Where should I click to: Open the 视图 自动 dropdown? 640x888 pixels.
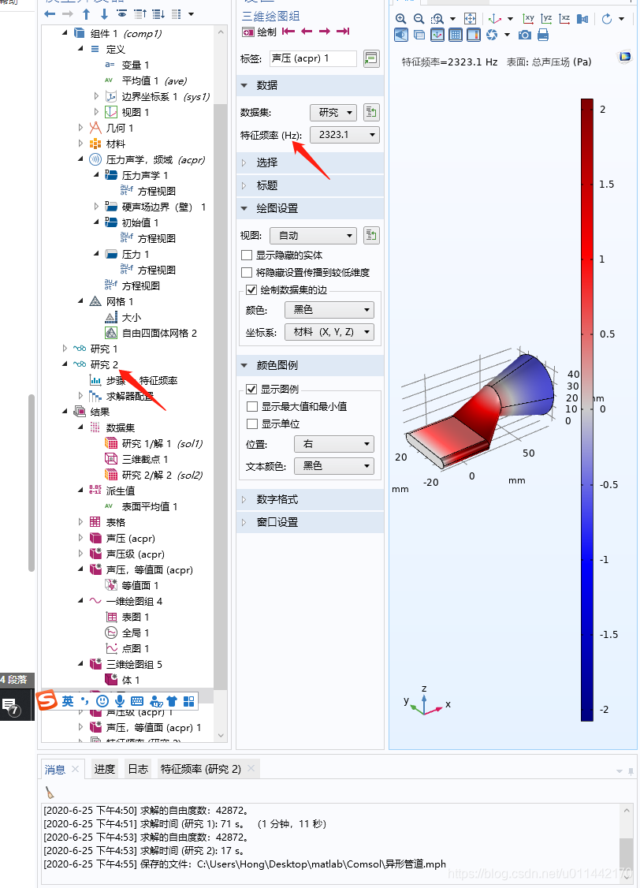coord(314,236)
